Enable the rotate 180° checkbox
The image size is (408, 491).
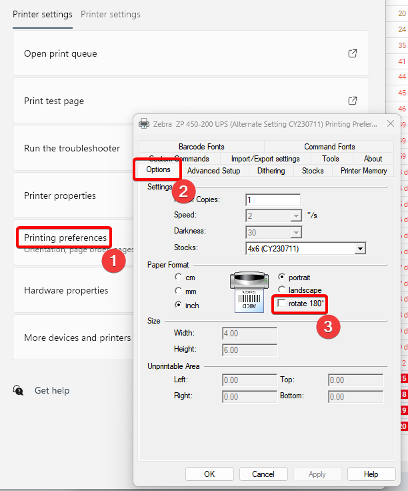pos(282,304)
